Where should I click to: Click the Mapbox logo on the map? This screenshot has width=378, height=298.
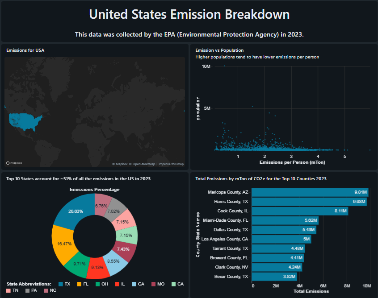coord(14,163)
